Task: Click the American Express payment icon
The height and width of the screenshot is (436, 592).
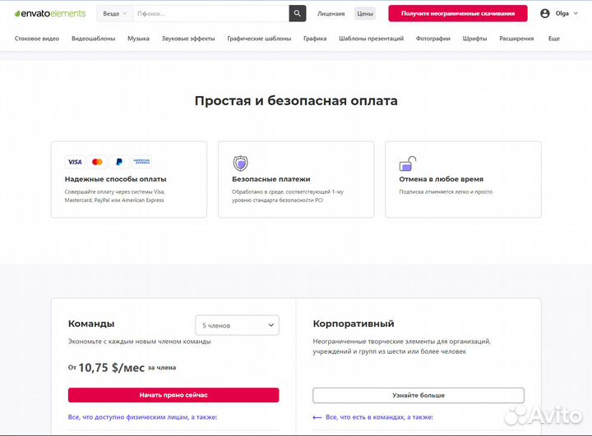Action: (x=141, y=162)
